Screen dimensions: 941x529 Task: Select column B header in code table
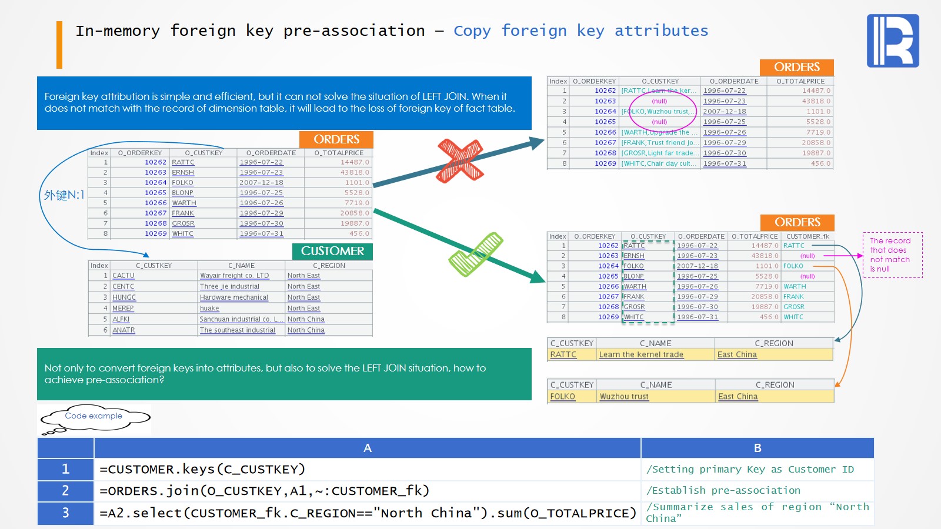coord(757,448)
